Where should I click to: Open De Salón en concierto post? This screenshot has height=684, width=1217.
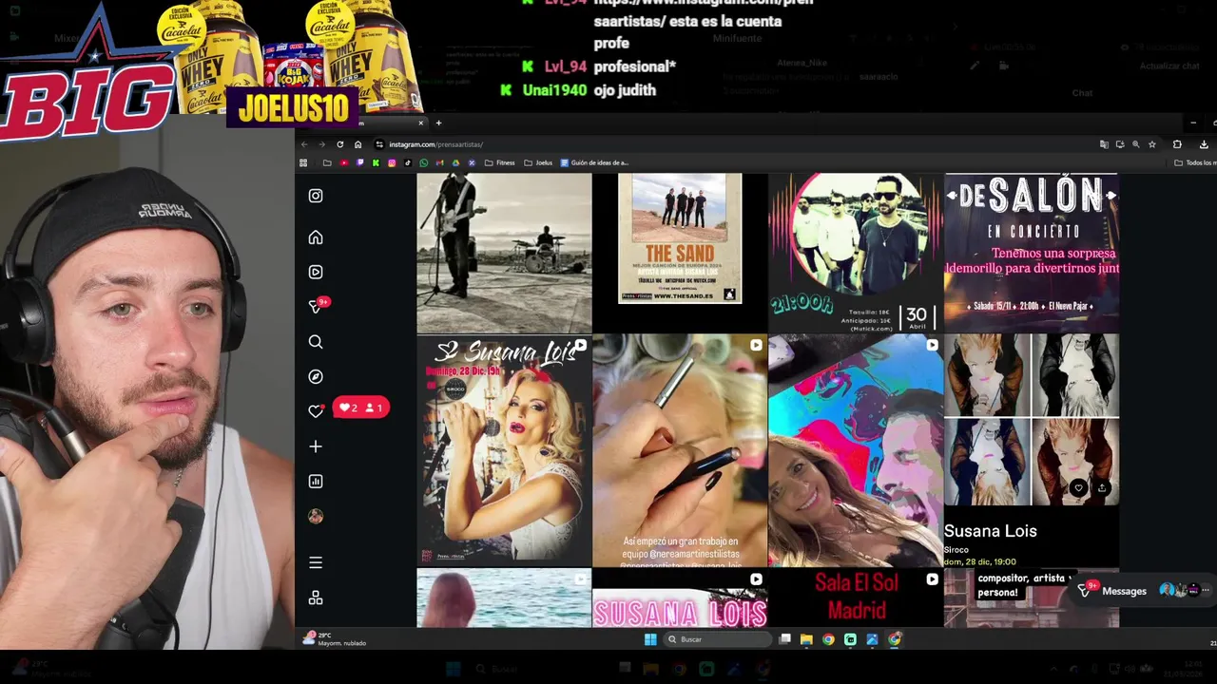coord(1032,252)
